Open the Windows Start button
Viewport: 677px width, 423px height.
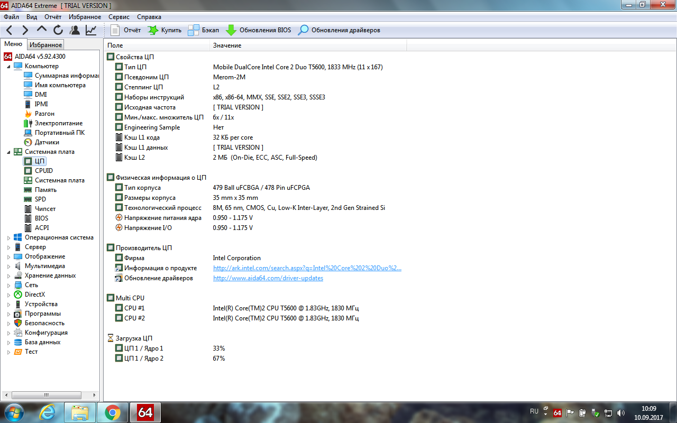click(13, 412)
